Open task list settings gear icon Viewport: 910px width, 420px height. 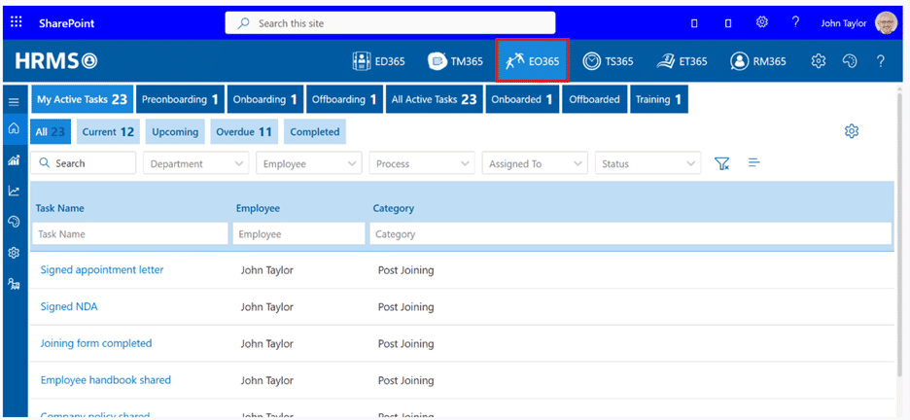tap(852, 131)
